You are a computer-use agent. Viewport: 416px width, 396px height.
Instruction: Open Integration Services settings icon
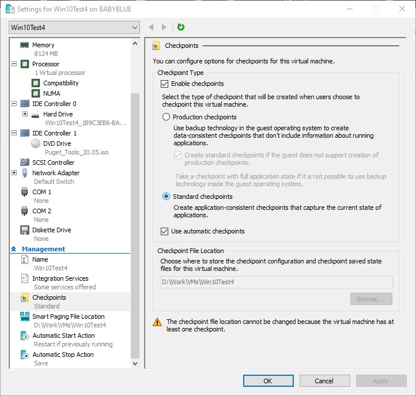pos(25,278)
